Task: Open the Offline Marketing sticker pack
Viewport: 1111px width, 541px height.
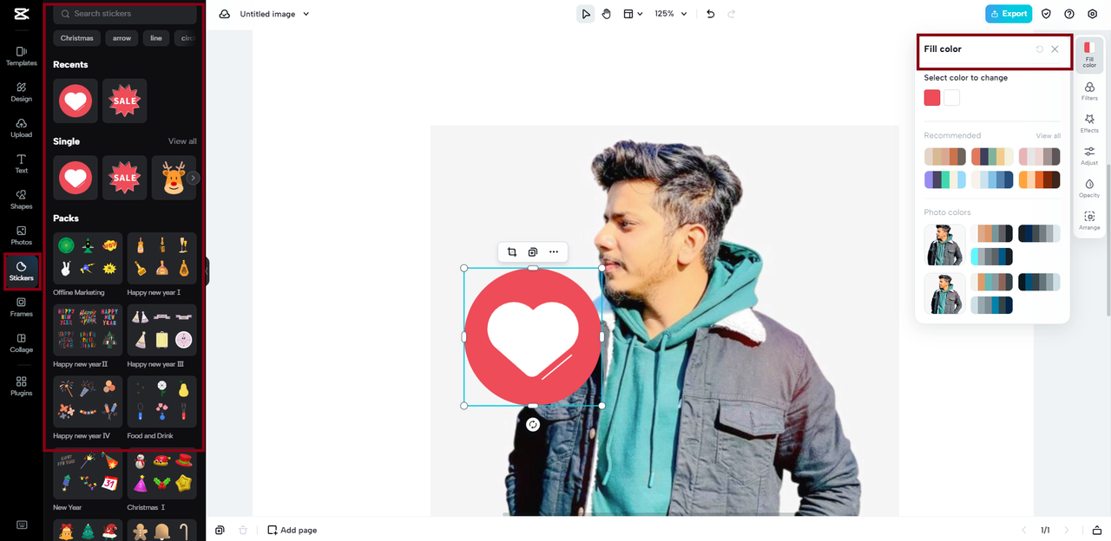Action: pos(88,257)
